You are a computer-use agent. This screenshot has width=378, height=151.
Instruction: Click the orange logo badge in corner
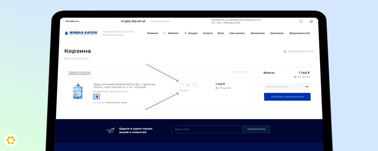click(x=11, y=140)
